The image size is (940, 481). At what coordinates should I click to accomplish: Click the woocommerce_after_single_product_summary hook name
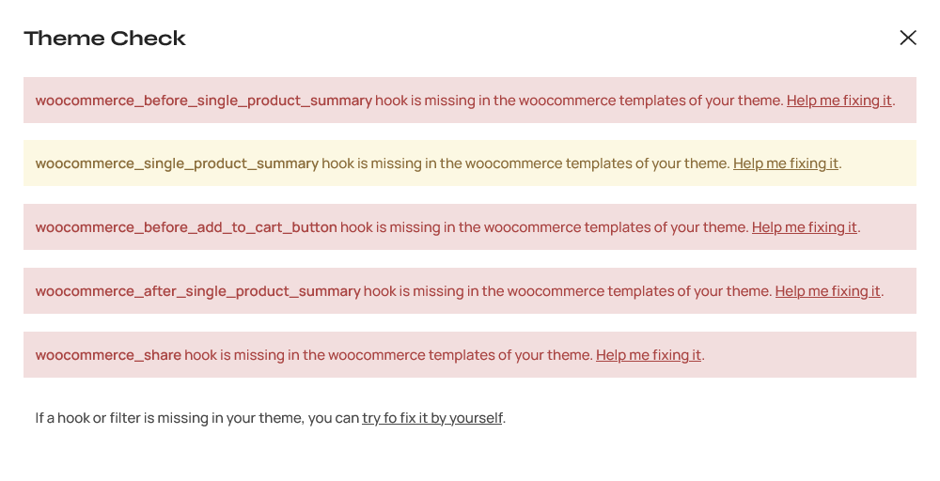[x=197, y=291]
